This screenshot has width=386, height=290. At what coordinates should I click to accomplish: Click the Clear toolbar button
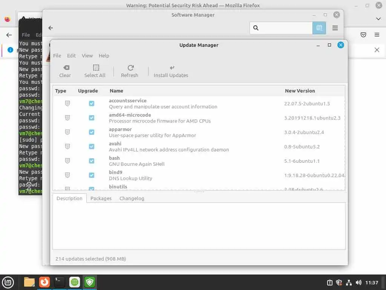click(x=65, y=71)
